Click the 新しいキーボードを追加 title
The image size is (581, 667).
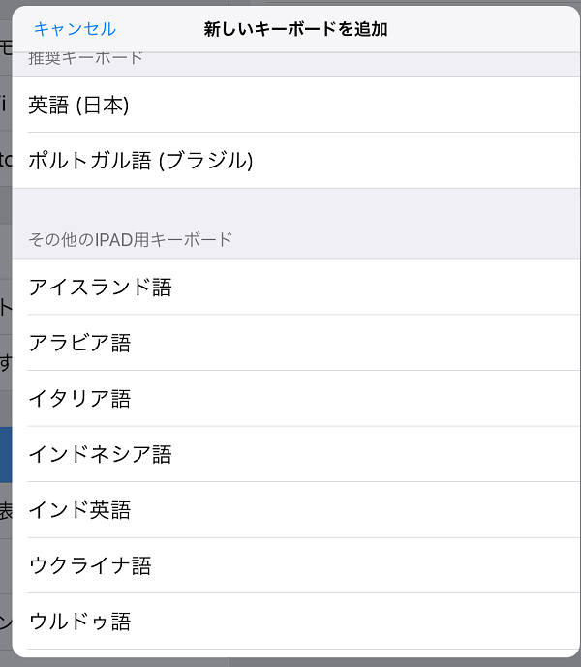[x=295, y=29]
